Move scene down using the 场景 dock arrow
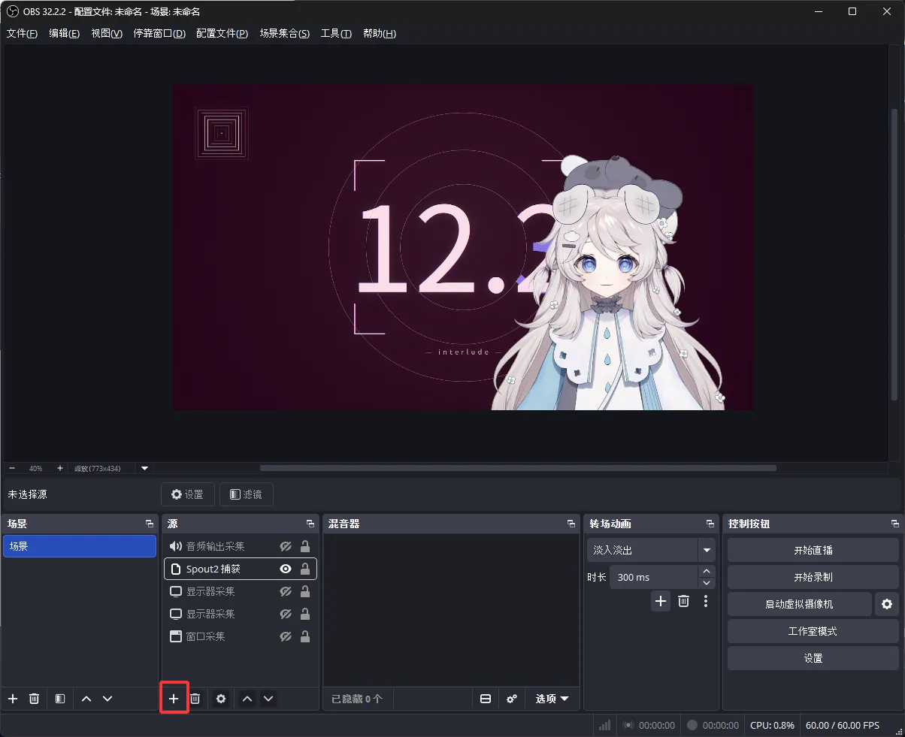This screenshot has width=905, height=737. 107,699
